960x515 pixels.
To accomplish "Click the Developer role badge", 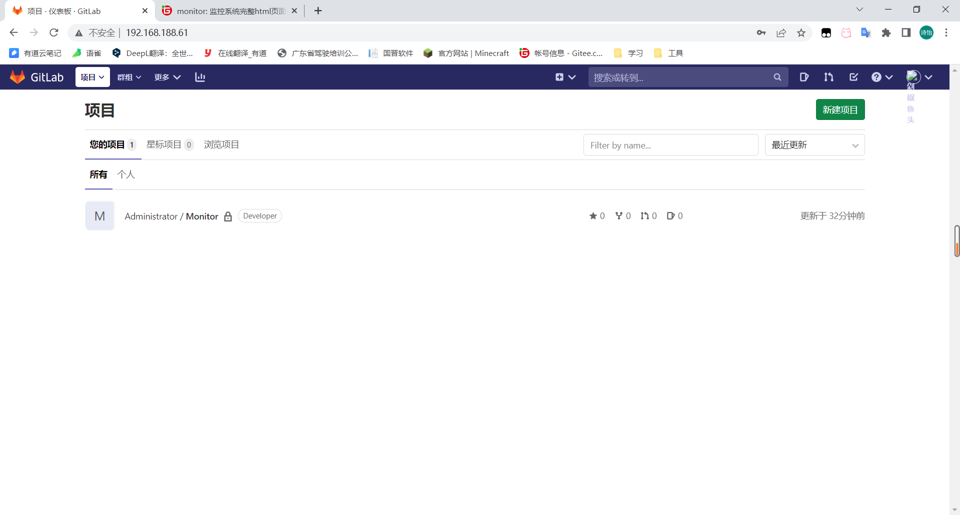I will (260, 215).
